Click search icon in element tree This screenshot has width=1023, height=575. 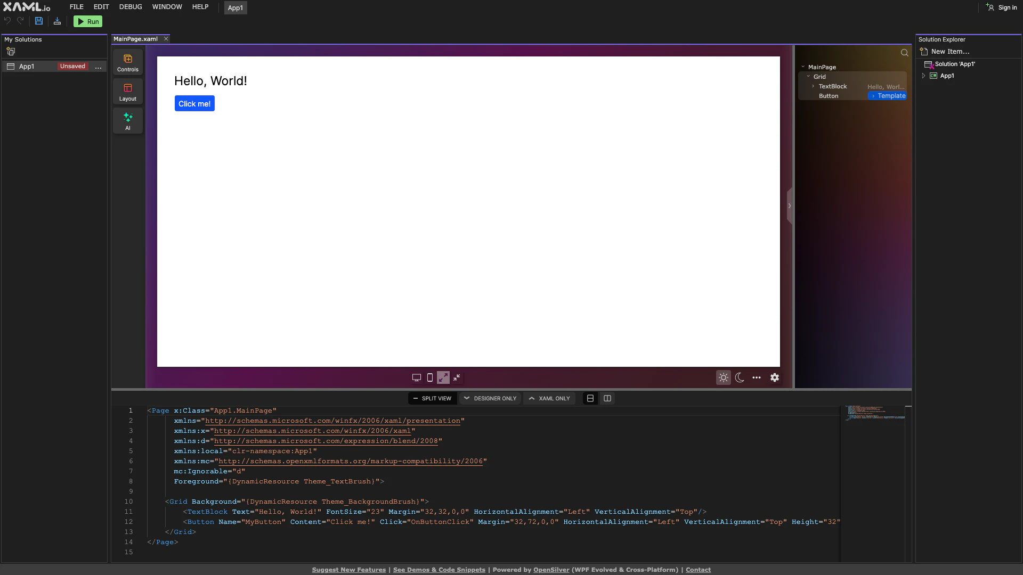[x=904, y=53]
